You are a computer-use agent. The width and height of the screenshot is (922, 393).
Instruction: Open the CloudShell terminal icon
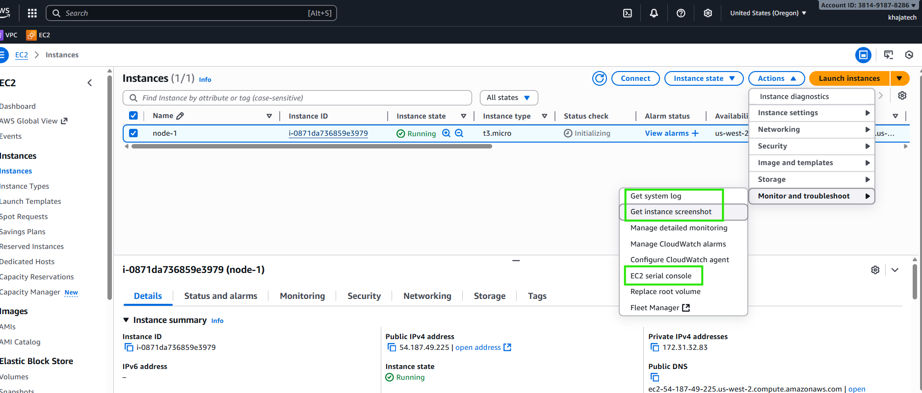628,13
